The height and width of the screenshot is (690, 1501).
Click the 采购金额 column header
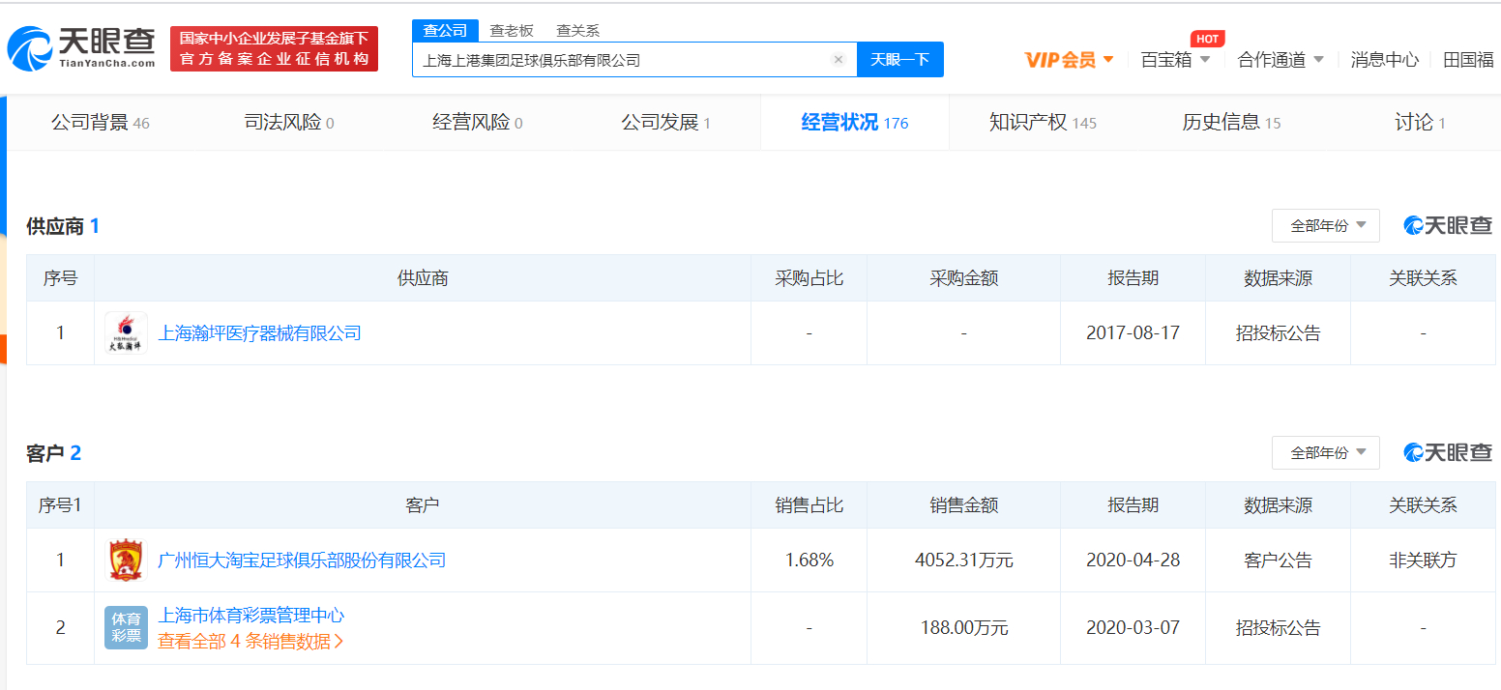(964, 278)
